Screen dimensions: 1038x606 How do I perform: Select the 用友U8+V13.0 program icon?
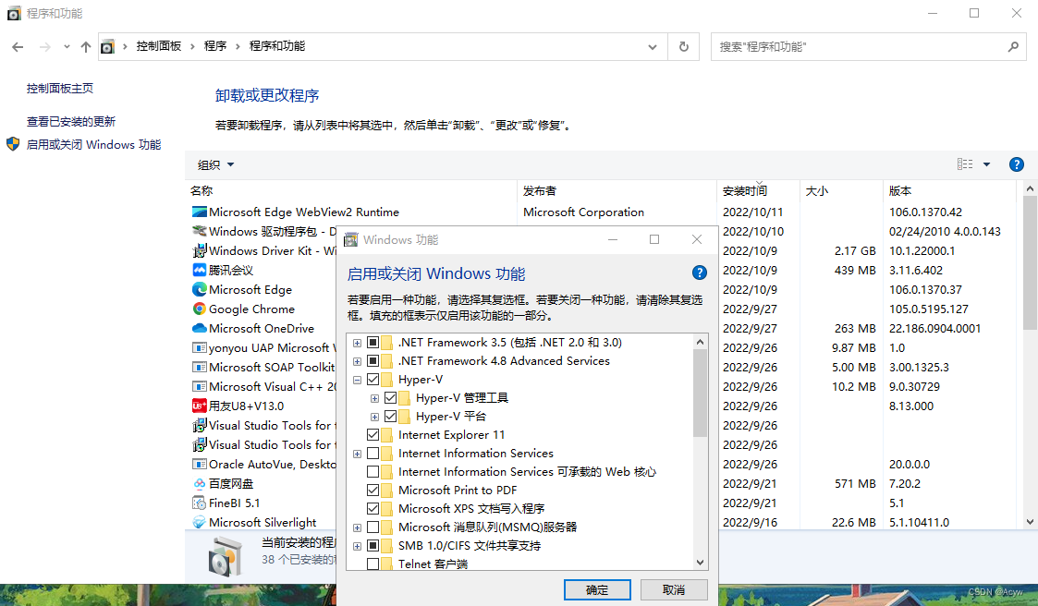tap(200, 406)
